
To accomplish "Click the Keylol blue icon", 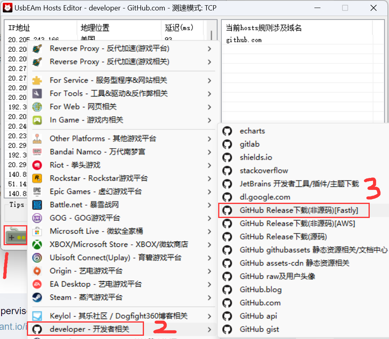I will point(37,316).
